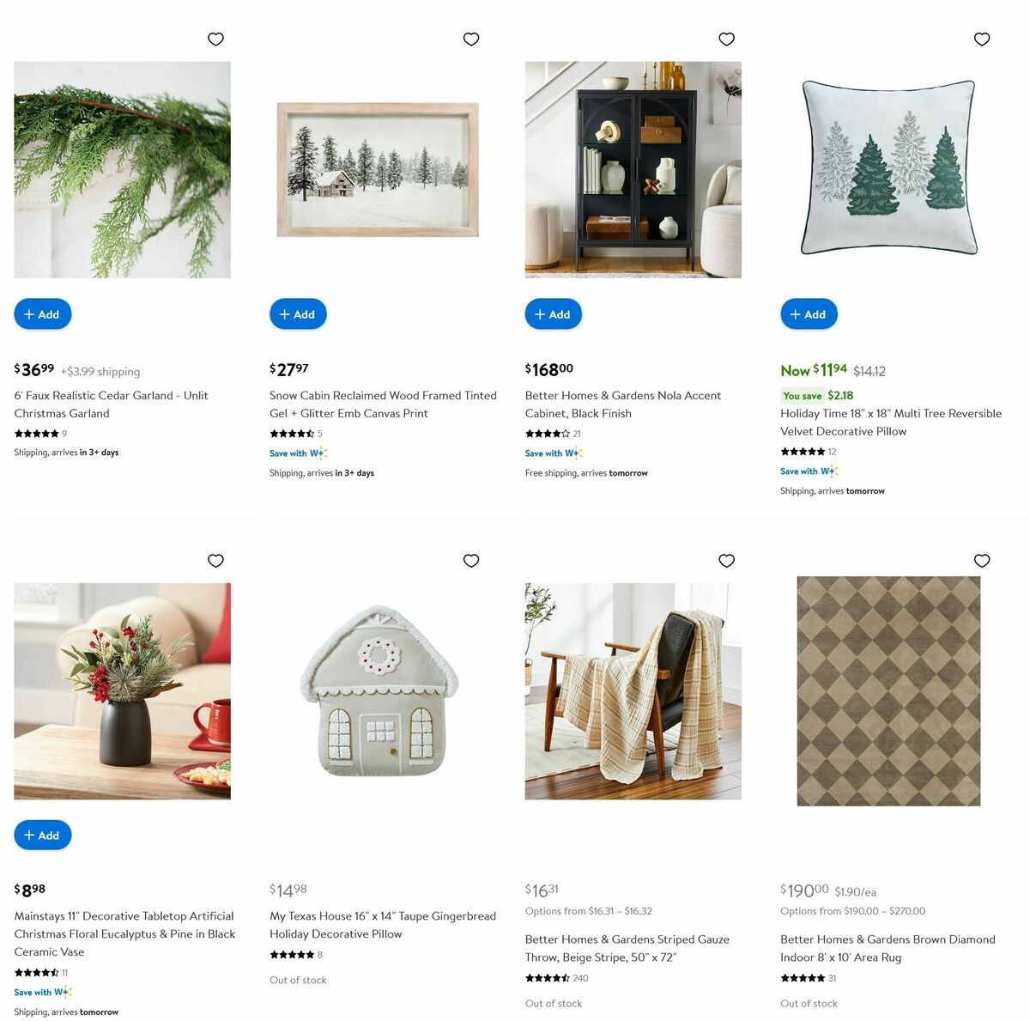Image resolution: width=1030 pixels, height=1021 pixels.
Task: Favorite the Mainstays Floral Vase heart icon
Action: [x=215, y=561]
